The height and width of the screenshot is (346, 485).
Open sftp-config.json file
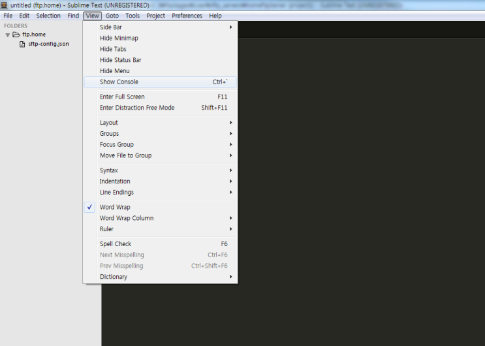pyautogui.click(x=48, y=44)
